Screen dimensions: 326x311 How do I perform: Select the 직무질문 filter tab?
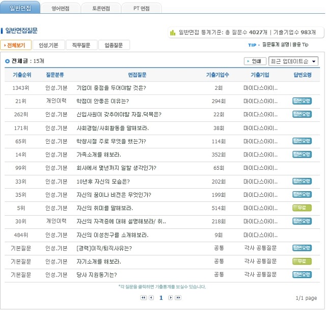(x=81, y=45)
